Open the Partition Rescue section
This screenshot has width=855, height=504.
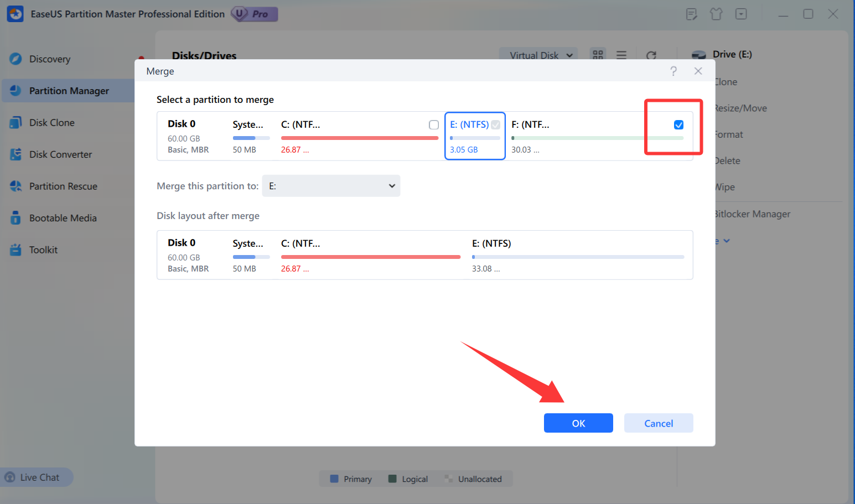tap(63, 186)
